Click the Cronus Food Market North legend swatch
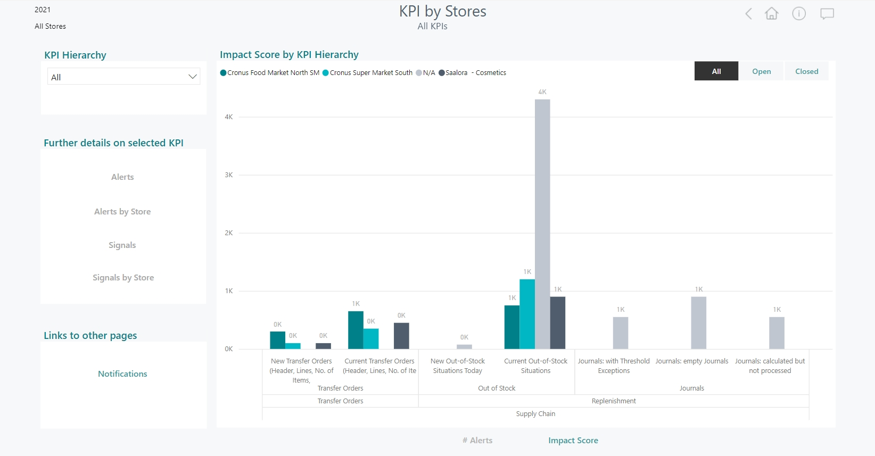 point(224,73)
